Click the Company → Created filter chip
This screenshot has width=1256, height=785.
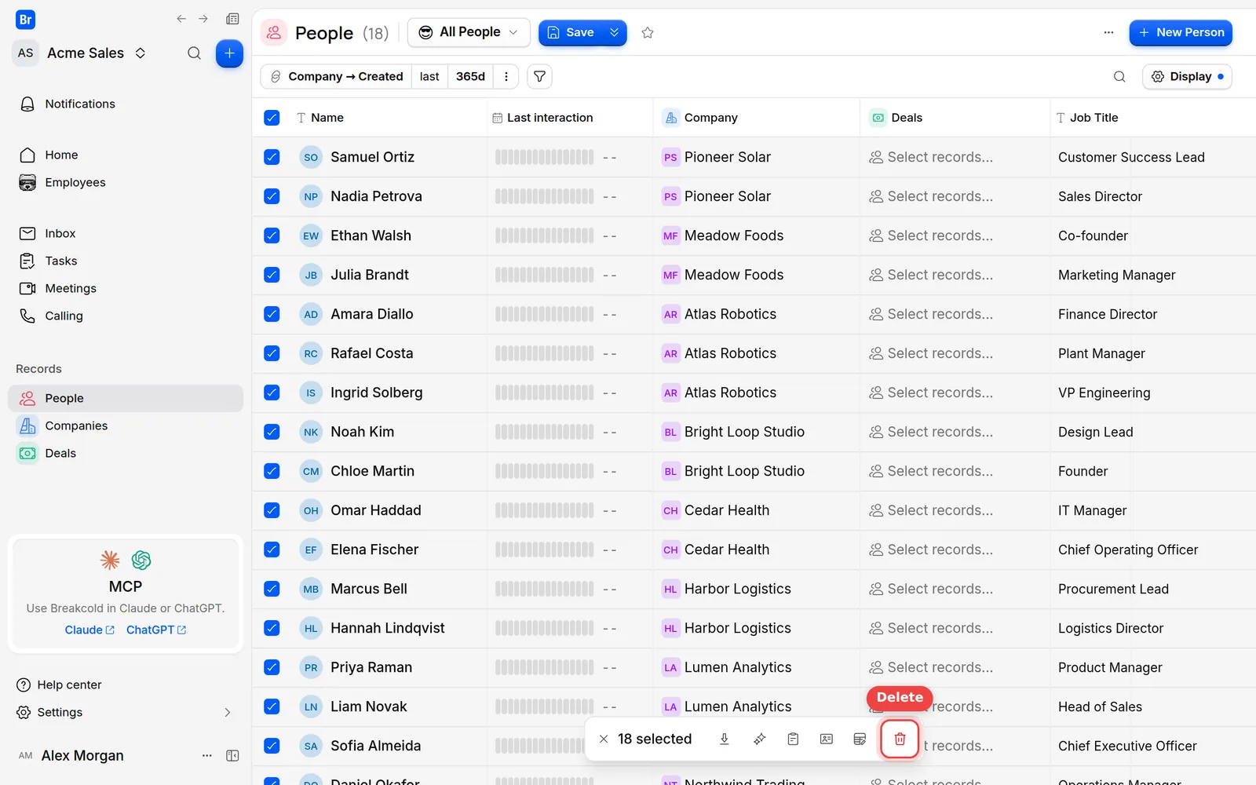[338, 76]
